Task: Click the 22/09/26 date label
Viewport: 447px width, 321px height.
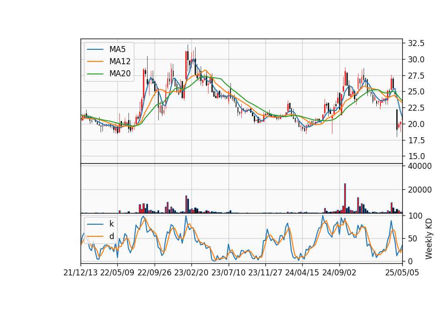Action: (x=155, y=273)
